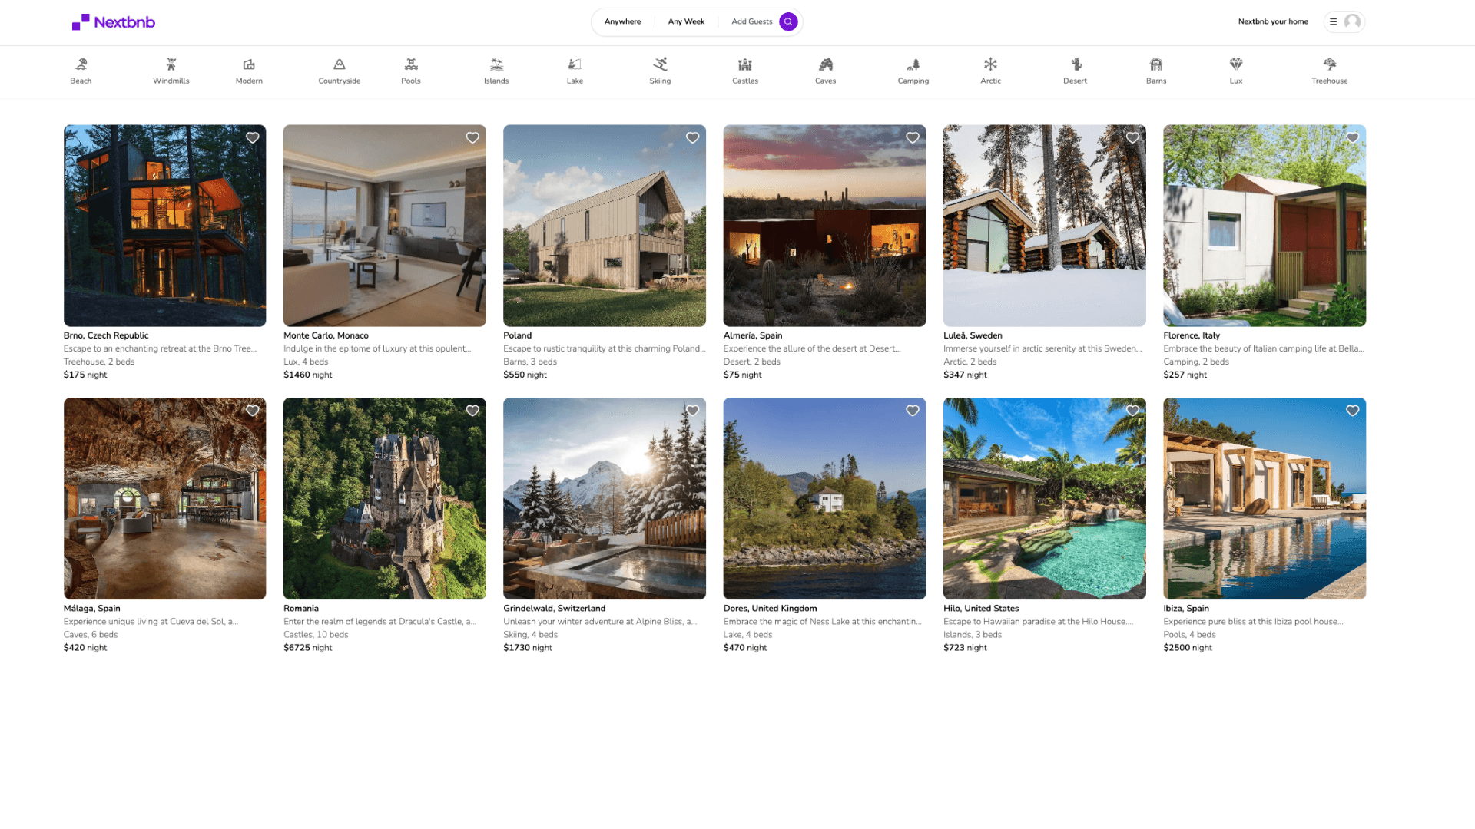
Task: Click the Nextbnb logo
Action: coord(114,22)
